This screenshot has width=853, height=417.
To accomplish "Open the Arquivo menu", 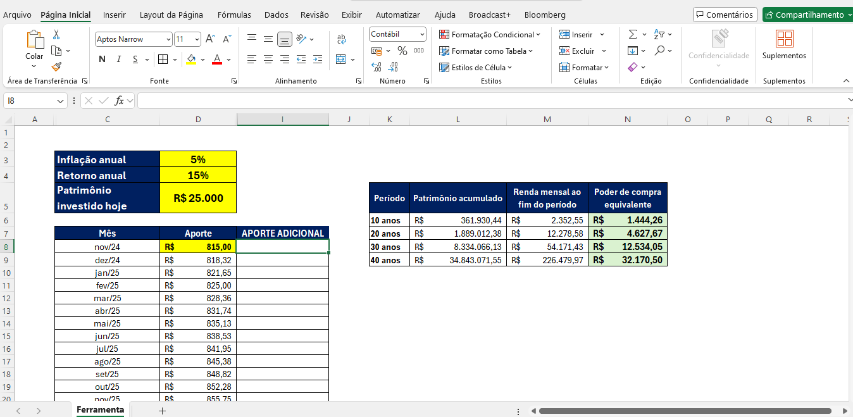I will (17, 15).
